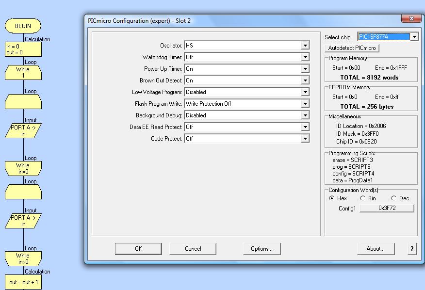
Task: Expand the Flash Program Write dropdown
Action: click(x=246, y=104)
